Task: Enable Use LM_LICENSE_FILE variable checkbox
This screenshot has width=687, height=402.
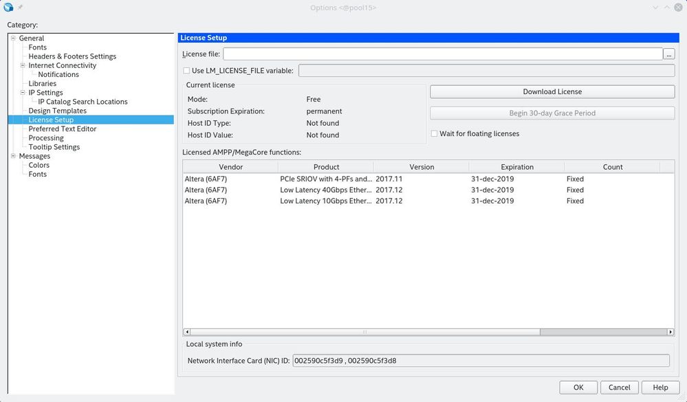Action: pos(186,71)
